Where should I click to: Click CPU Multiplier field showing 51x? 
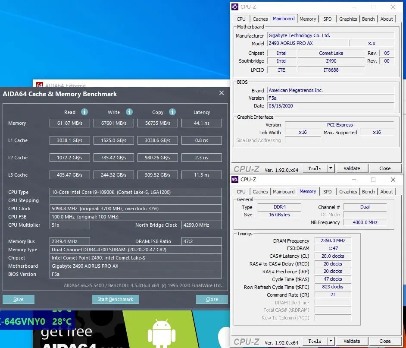70,225
